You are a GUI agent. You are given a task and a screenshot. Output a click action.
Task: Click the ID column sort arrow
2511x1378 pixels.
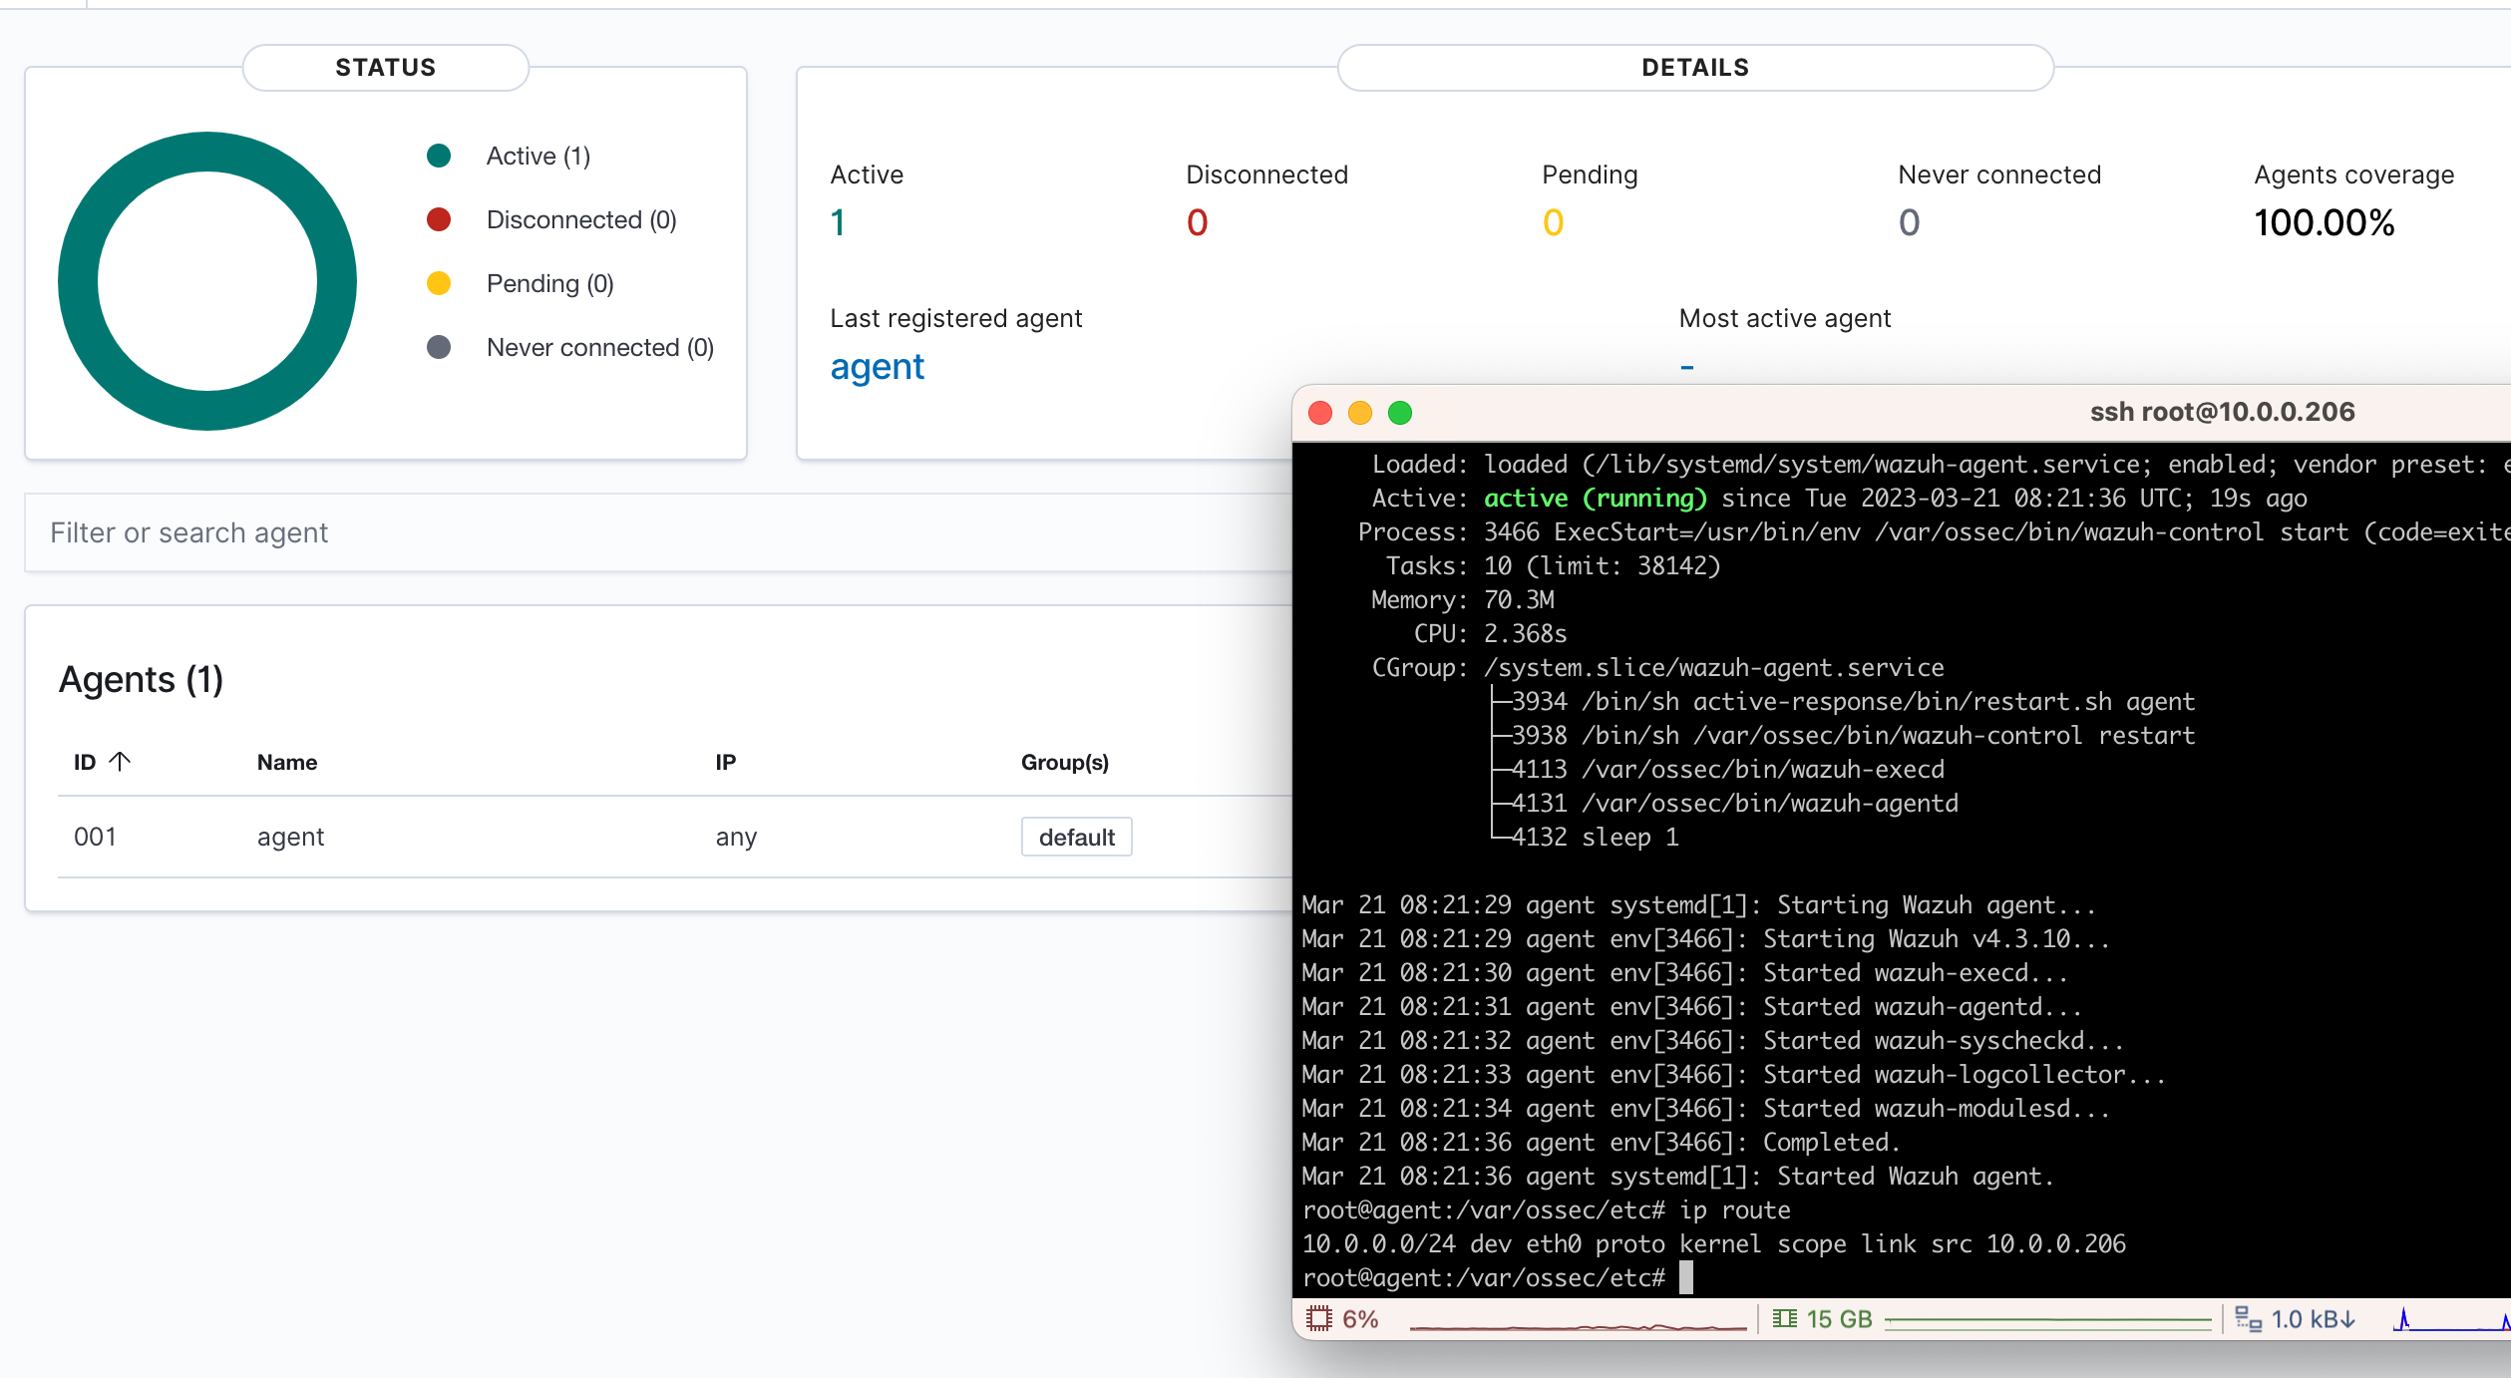tap(126, 760)
